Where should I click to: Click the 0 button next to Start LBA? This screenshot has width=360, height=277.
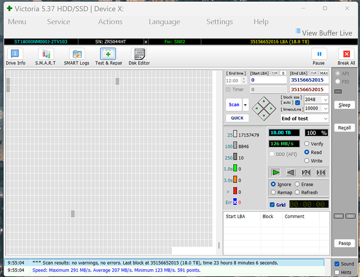point(283,73)
